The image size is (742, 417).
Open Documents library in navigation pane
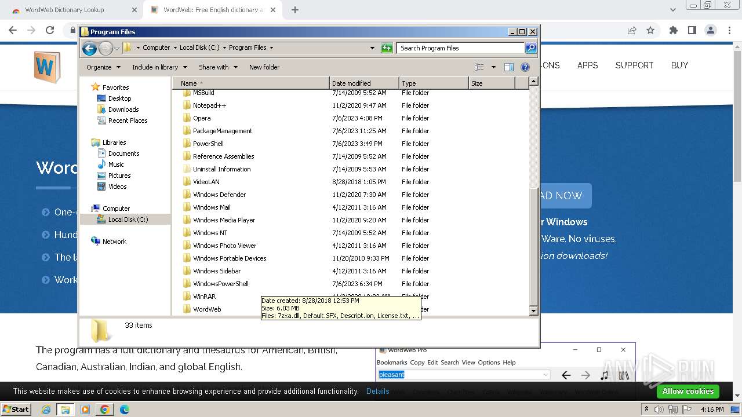[123, 153]
